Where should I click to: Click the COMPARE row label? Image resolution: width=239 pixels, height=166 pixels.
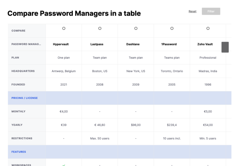[18, 31]
